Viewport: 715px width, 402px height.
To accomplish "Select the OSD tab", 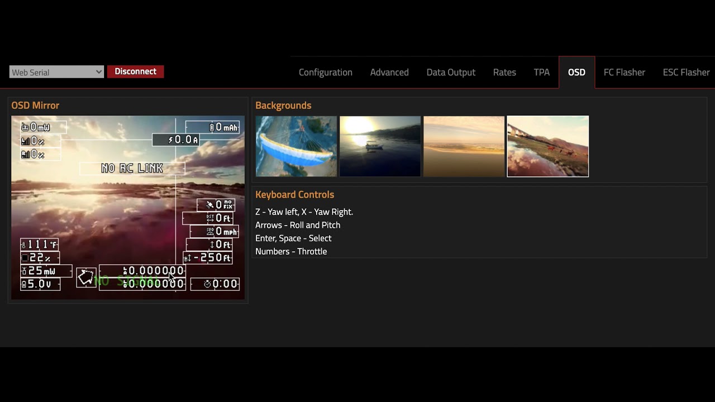I will pyautogui.click(x=576, y=72).
